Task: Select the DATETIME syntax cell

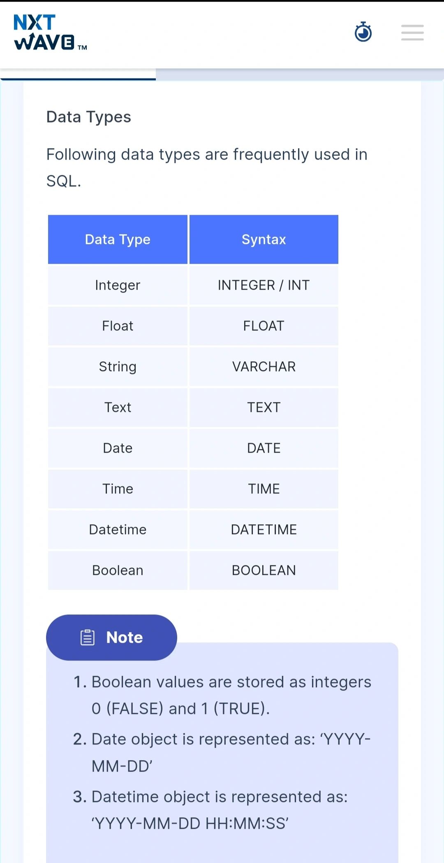Action: (x=264, y=530)
